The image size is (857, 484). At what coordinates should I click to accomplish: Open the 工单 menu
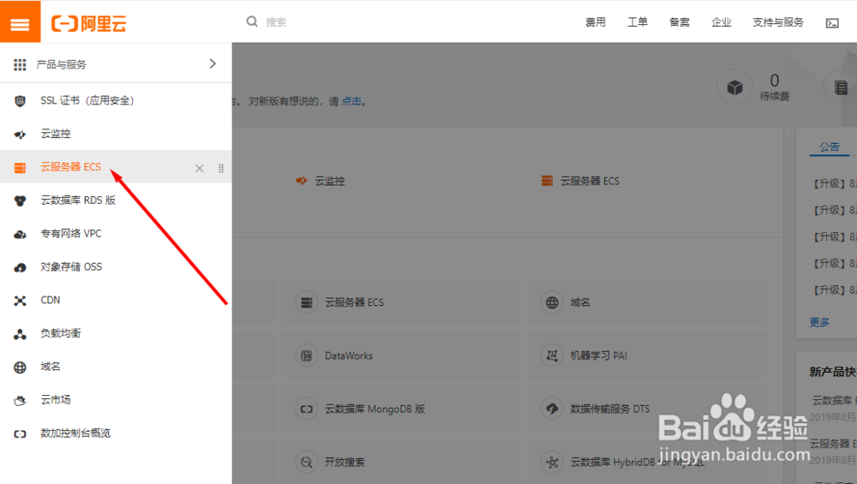[638, 22]
